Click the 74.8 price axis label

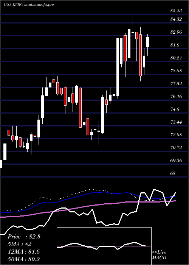click(175, 109)
